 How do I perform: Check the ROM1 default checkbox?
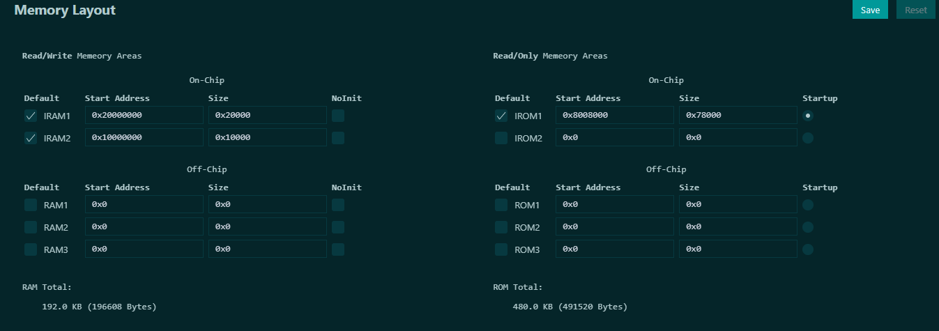click(x=501, y=205)
